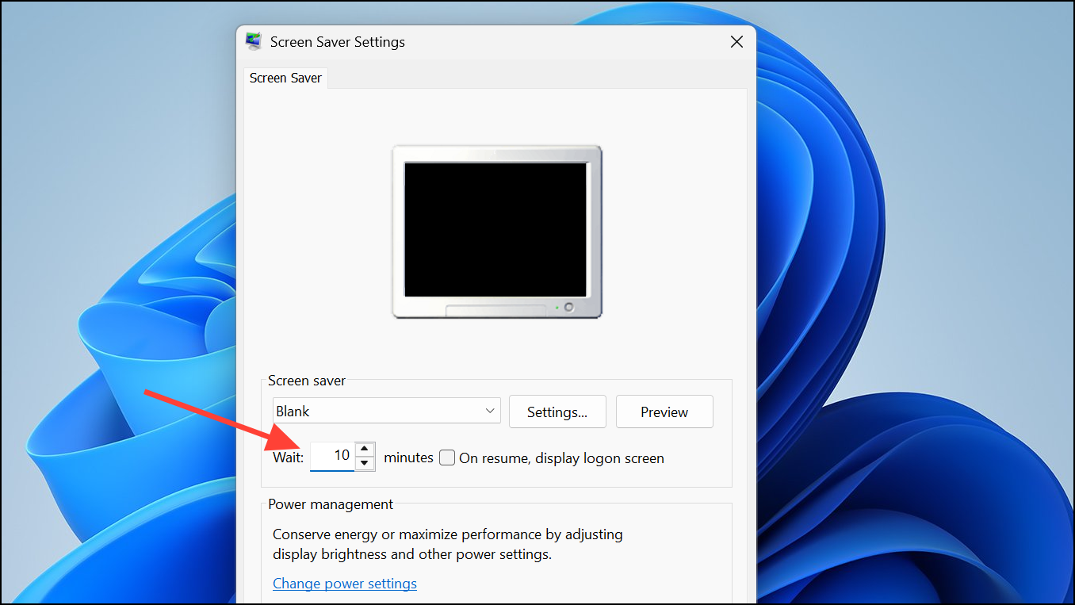The image size is (1075, 605).
Task: Close the Screen Saver Settings dialog
Action: (x=736, y=42)
